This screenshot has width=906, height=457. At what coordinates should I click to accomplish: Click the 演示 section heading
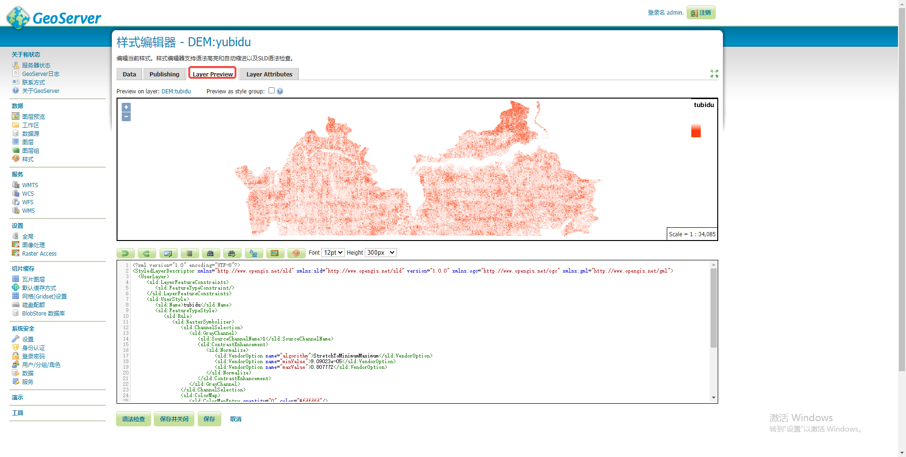click(17, 398)
